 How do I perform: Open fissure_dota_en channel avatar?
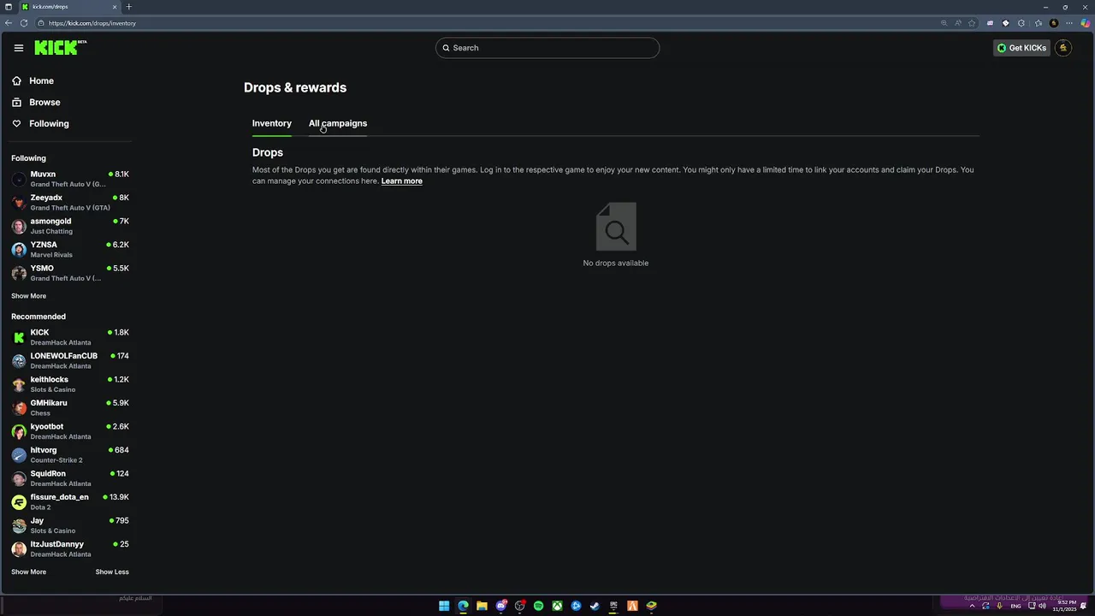[19, 501]
